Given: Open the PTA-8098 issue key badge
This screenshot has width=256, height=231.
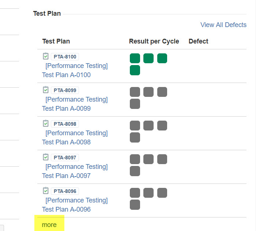Looking at the screenshot, I should point(65,124).
